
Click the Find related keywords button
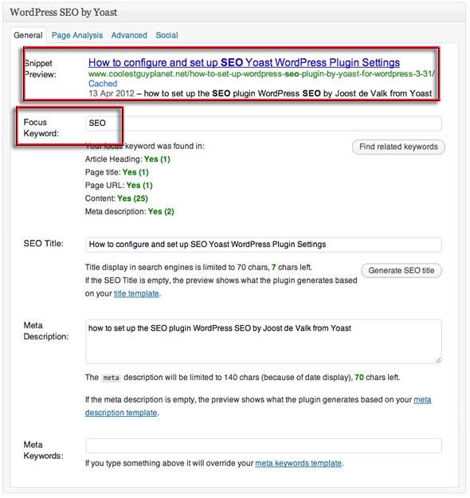(398, 147)
